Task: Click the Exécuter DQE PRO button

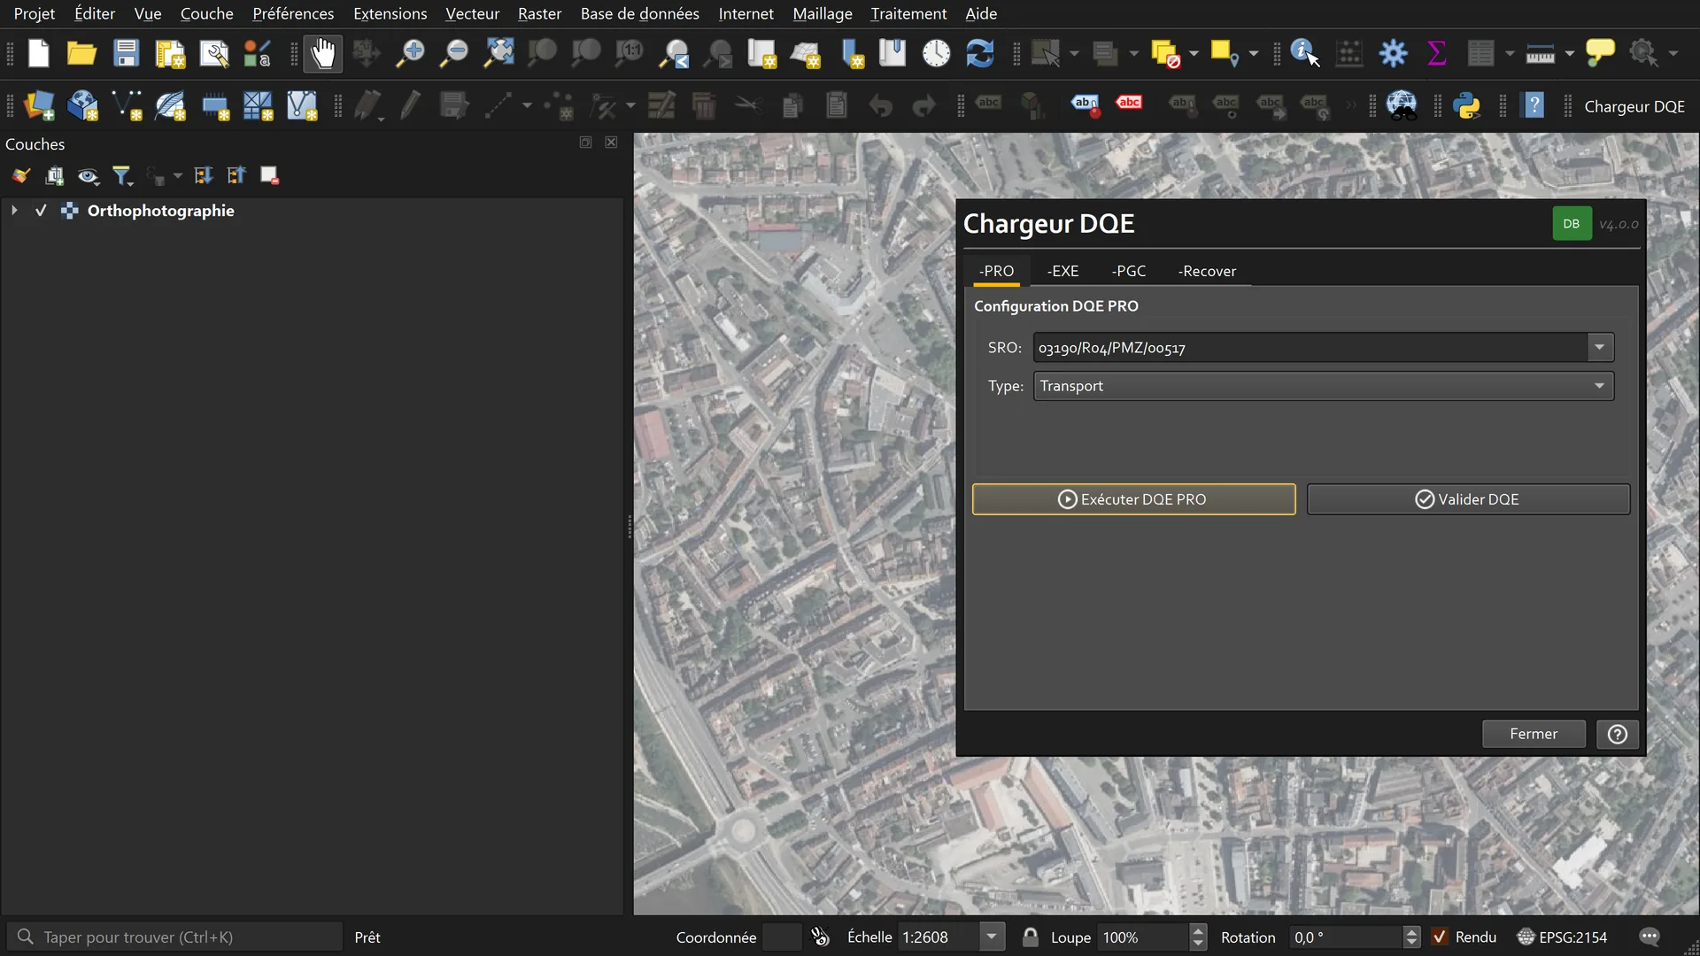Action: [x=1133, y=499]
